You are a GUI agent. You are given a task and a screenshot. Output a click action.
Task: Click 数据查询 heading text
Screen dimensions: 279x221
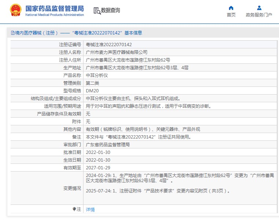111,10
